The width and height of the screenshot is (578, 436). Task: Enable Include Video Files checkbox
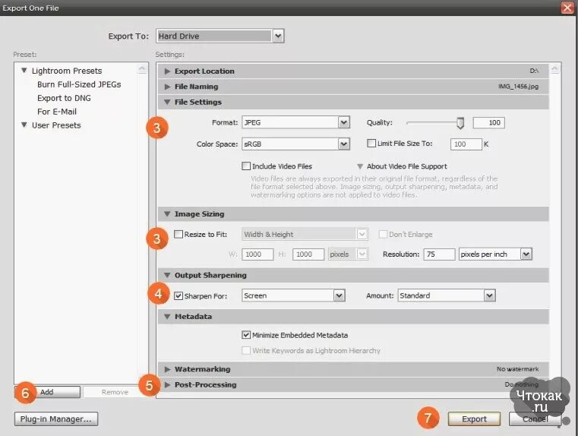point(246,166)
